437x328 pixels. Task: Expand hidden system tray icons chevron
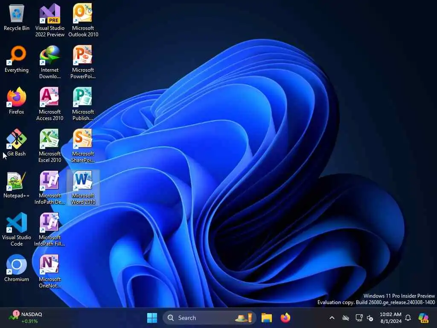[332, 318]
